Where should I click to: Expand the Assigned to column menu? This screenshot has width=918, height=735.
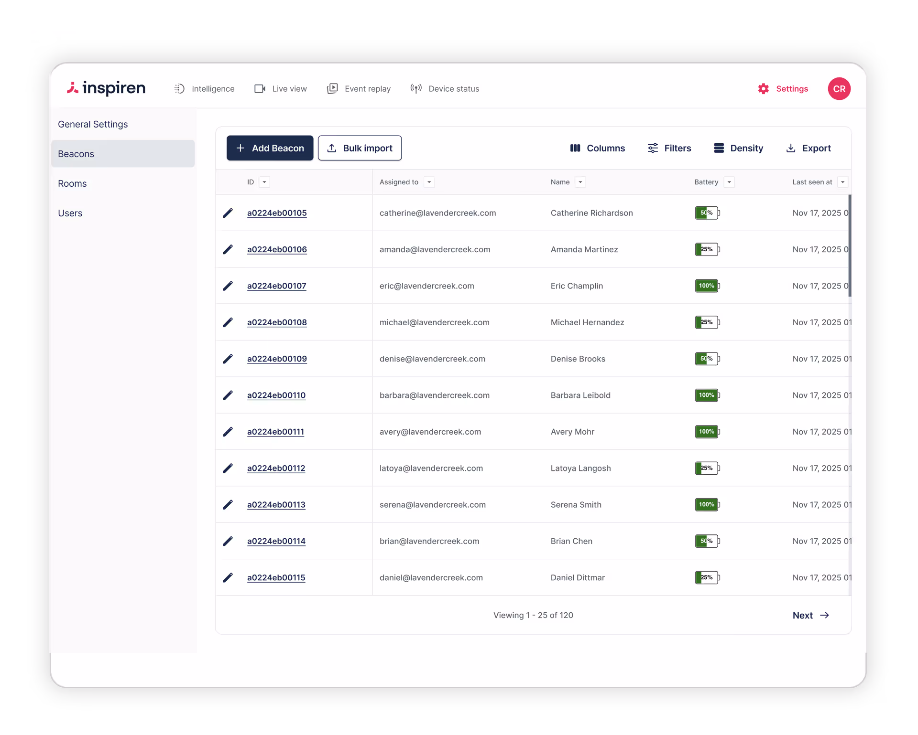coord(429,182)
